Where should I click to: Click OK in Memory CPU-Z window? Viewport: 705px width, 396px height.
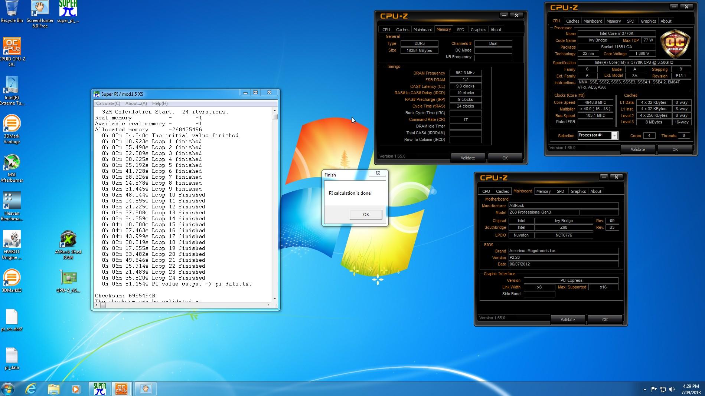click(505, 158)
